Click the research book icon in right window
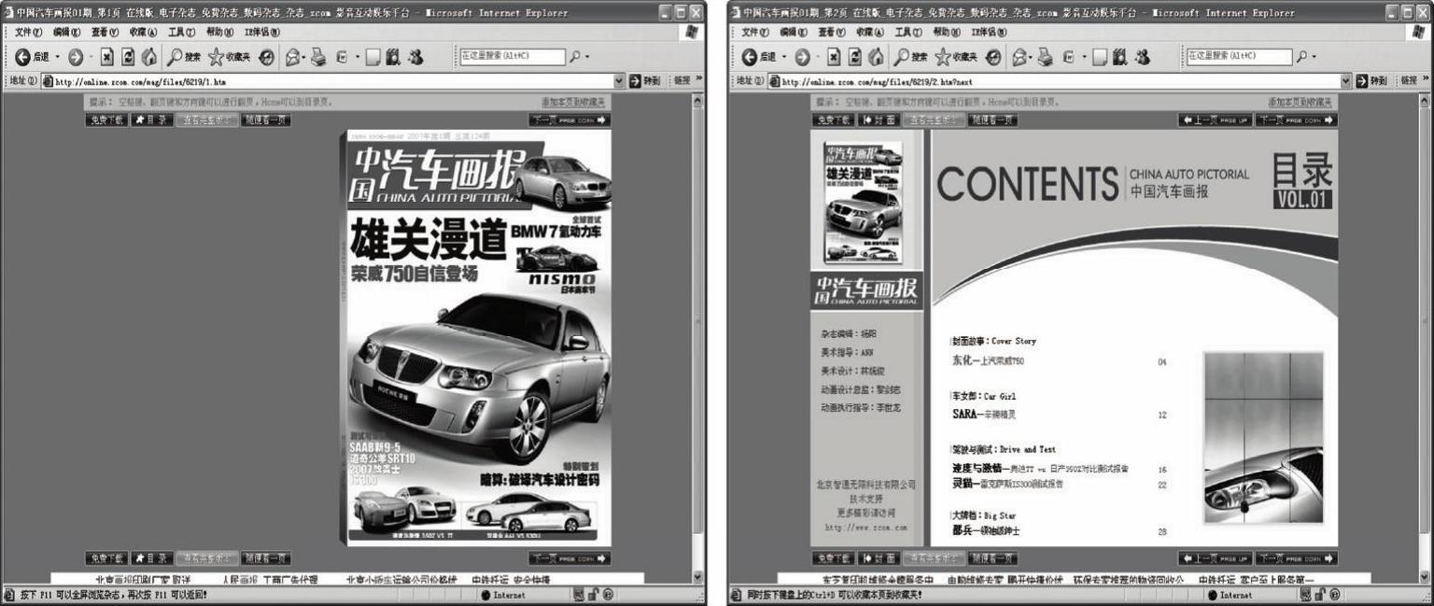This screenshot has height=606, width=1434. [x=1121, y=57]
